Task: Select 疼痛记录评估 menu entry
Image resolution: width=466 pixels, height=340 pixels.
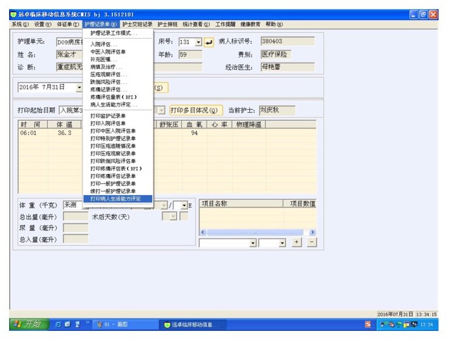Action: (x=118, y=90)
